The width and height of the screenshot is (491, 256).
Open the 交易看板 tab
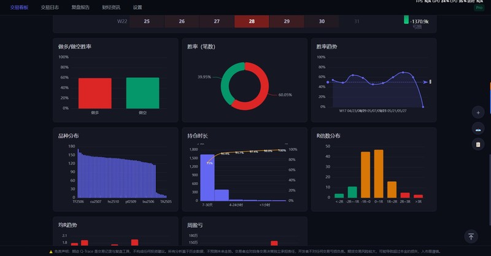tap(20, 7)
